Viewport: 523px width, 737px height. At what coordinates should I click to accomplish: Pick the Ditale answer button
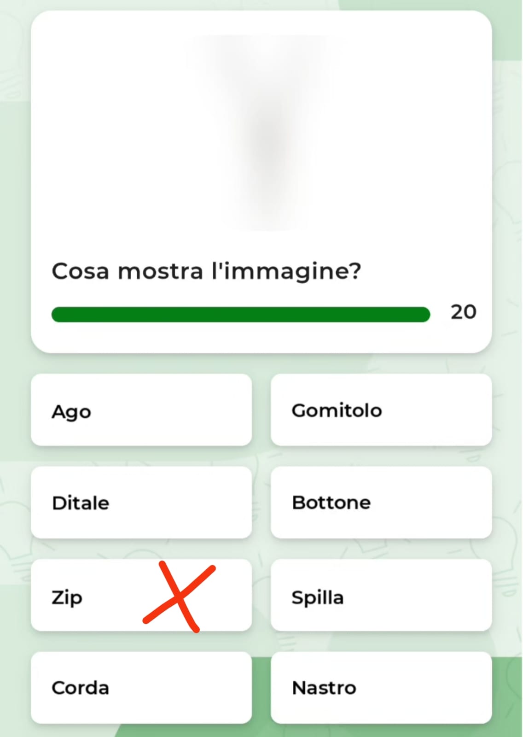click(x=141, y=503)
